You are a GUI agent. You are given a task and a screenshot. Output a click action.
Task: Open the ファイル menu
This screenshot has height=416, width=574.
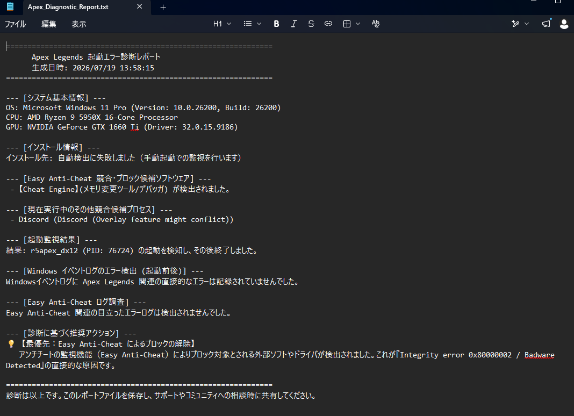16,24
